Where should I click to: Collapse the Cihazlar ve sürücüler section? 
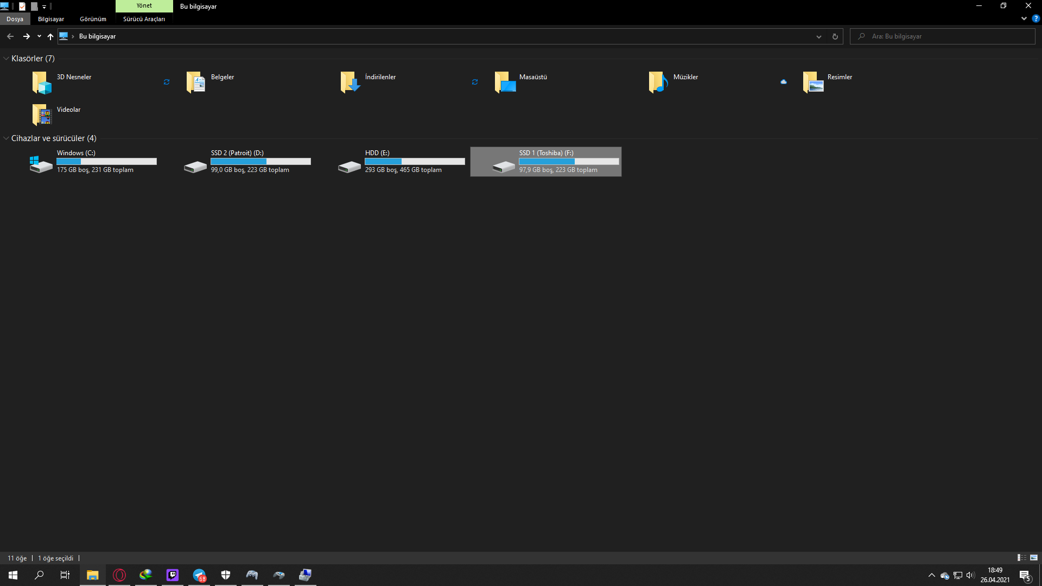tap(6, 138)
